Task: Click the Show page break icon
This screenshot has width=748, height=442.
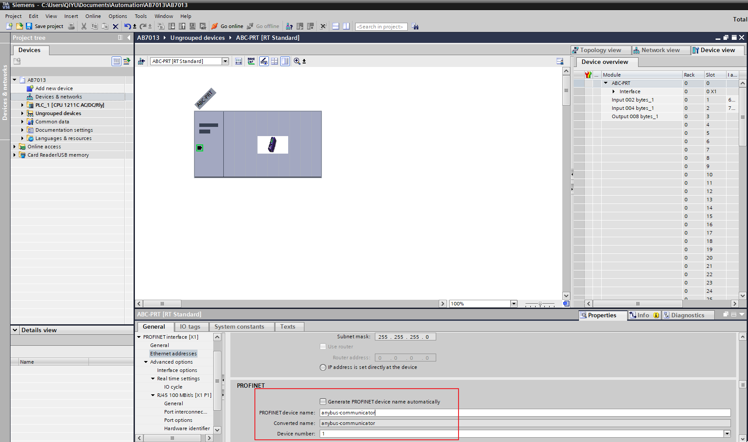Action: pos(275,61)
